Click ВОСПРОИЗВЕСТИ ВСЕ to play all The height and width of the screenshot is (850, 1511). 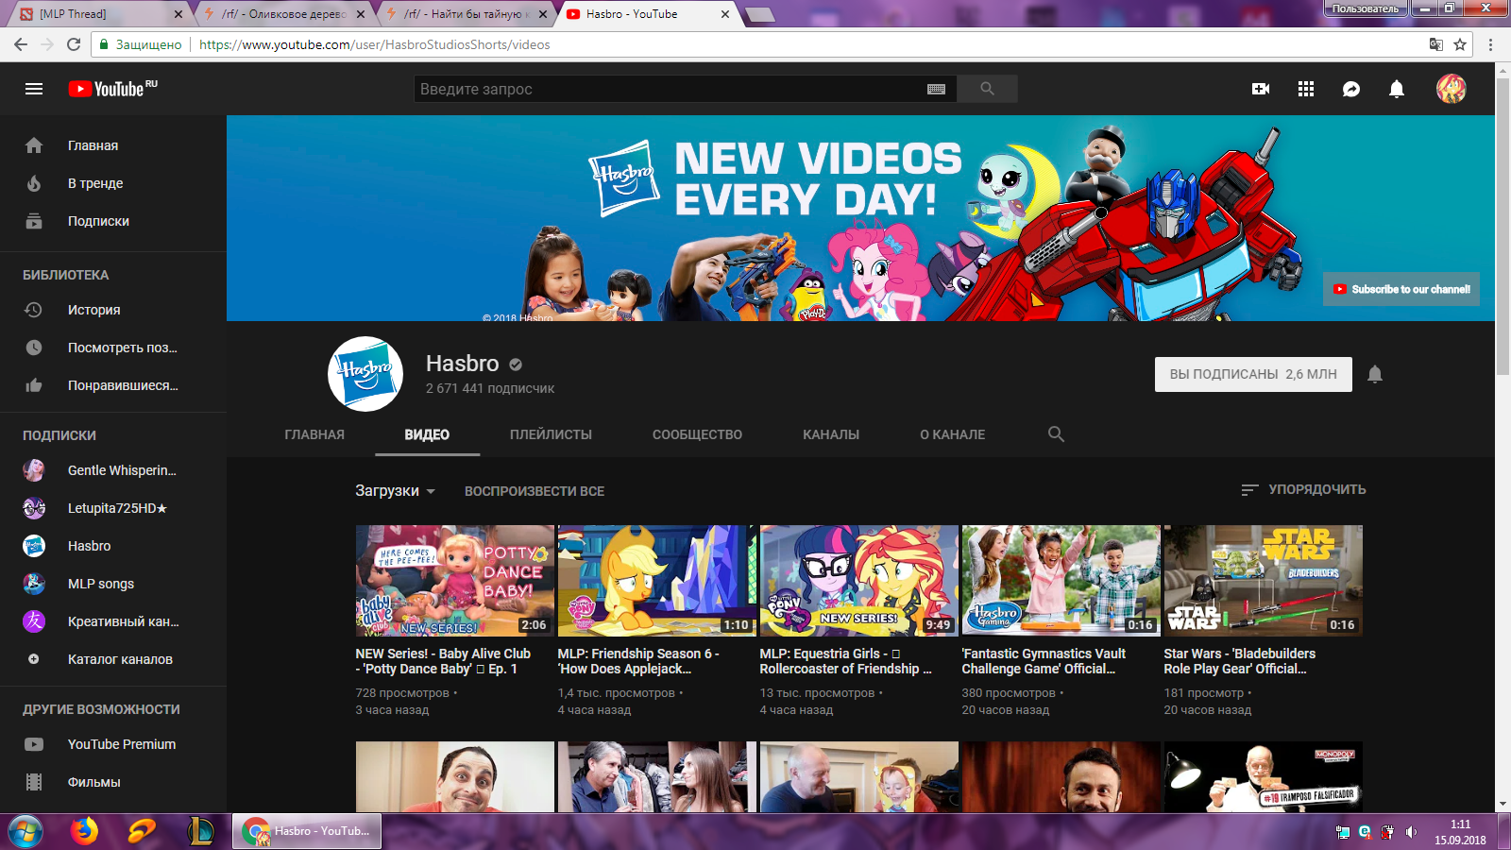pos(534,491)
